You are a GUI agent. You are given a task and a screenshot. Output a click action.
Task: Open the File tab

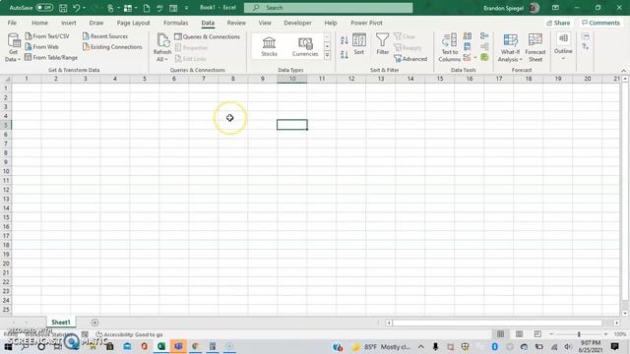(x=12, y=23)
